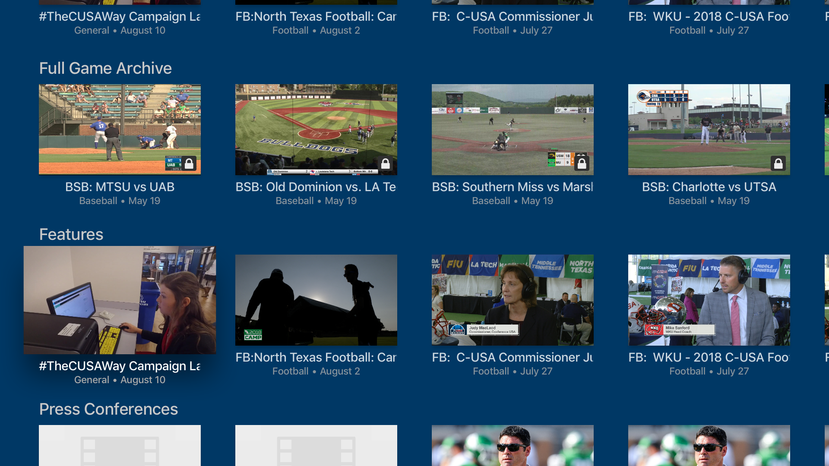Open the MTSU vs UAB baseball thumbnail
The width and height of the screenshot is (829, 466).
120,129
